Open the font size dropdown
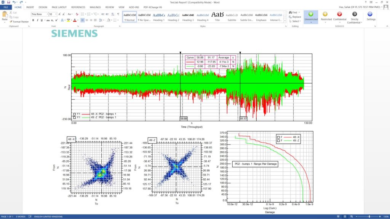 (56, 14)
